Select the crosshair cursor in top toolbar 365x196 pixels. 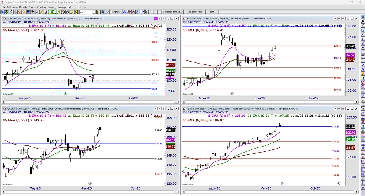(x=151, y=12)
